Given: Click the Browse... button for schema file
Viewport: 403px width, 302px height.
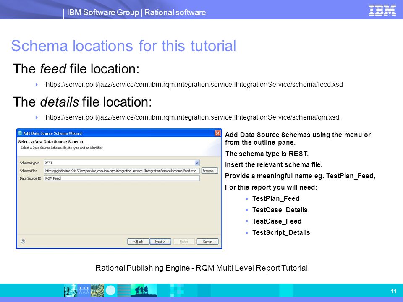Looking at the screenshot, I should pos(209,171).
